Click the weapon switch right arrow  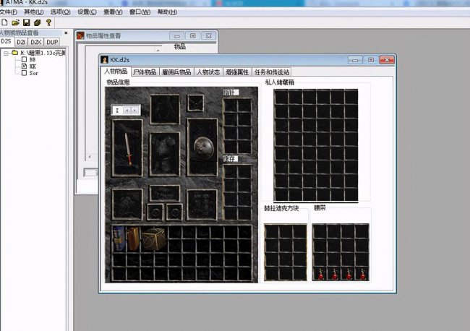click(135, 111)
